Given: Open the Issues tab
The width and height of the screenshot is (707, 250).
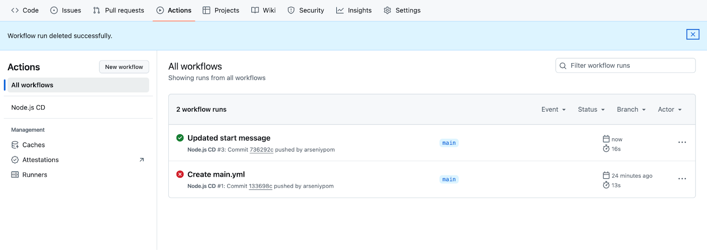Looking at the screenshot, I should pyautogui.click(x=65, y=10).
